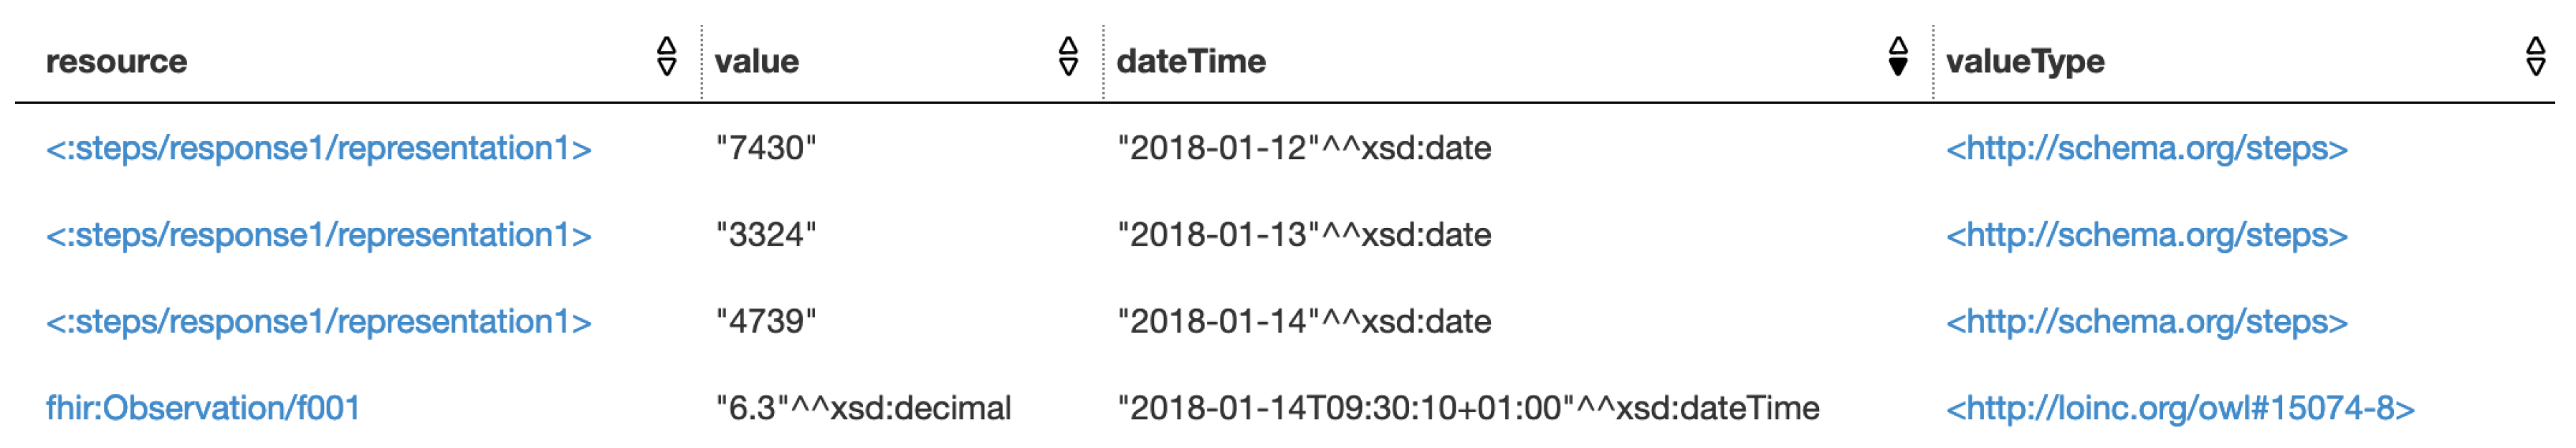Toggle dateTime column sort arrows
Screen dimensions: 2576x448
click(1898, 57)
